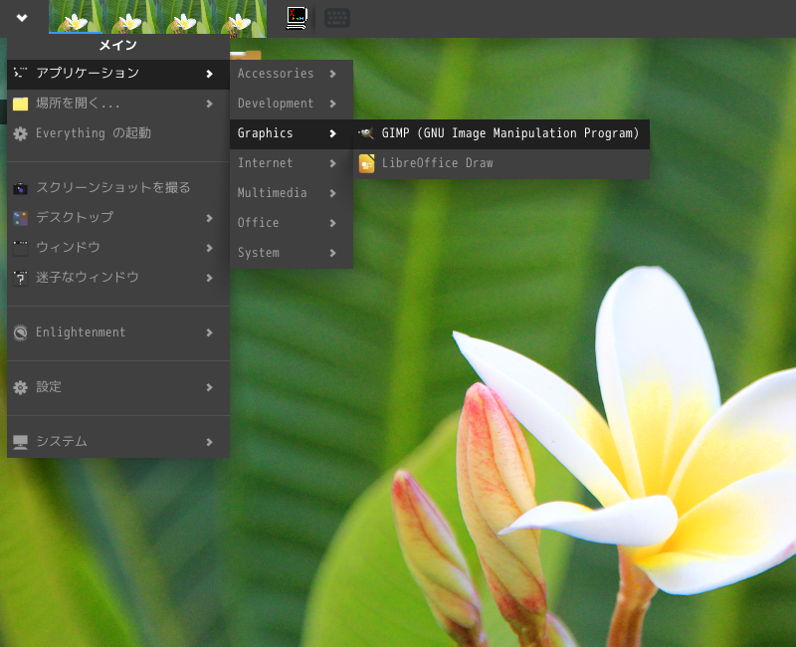Open 設定 submenu
Viewport: 796px width, 647px height.
click(x=118, y=387)
